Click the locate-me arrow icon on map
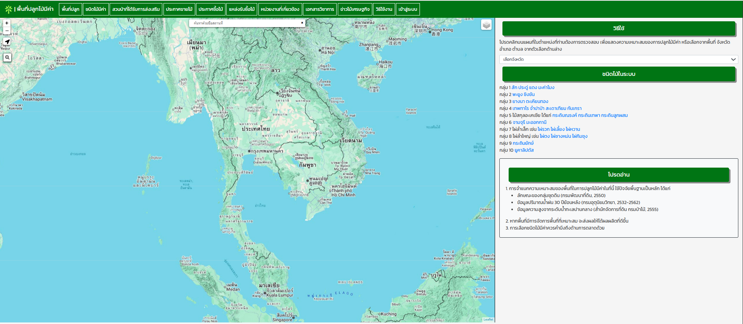This screenshot has height=324, width=743. [7, 42]
